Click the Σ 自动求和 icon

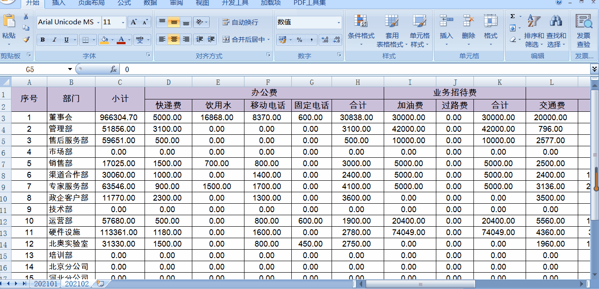pyautogui.click(x=512, y=17)
